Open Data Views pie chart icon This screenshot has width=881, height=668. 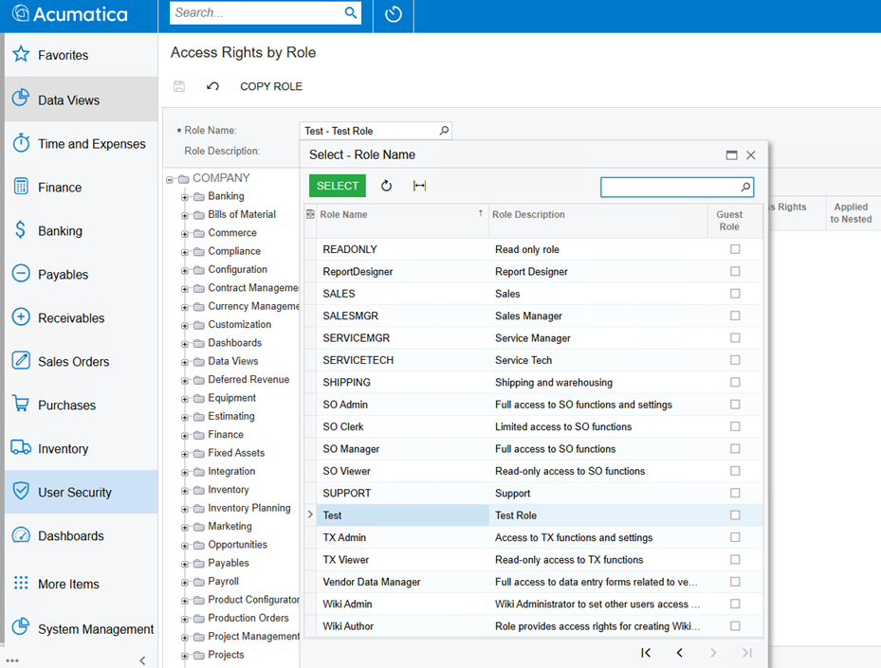(x=21, y=98)
